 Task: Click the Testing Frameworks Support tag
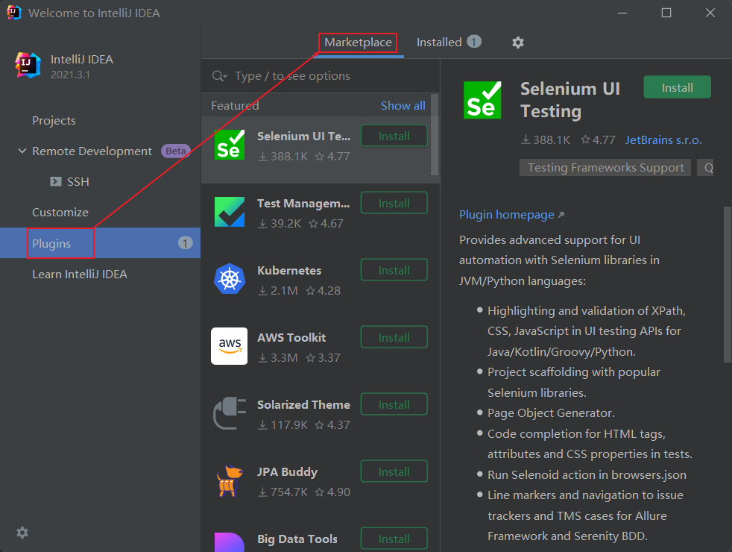[x=605, y=168]
